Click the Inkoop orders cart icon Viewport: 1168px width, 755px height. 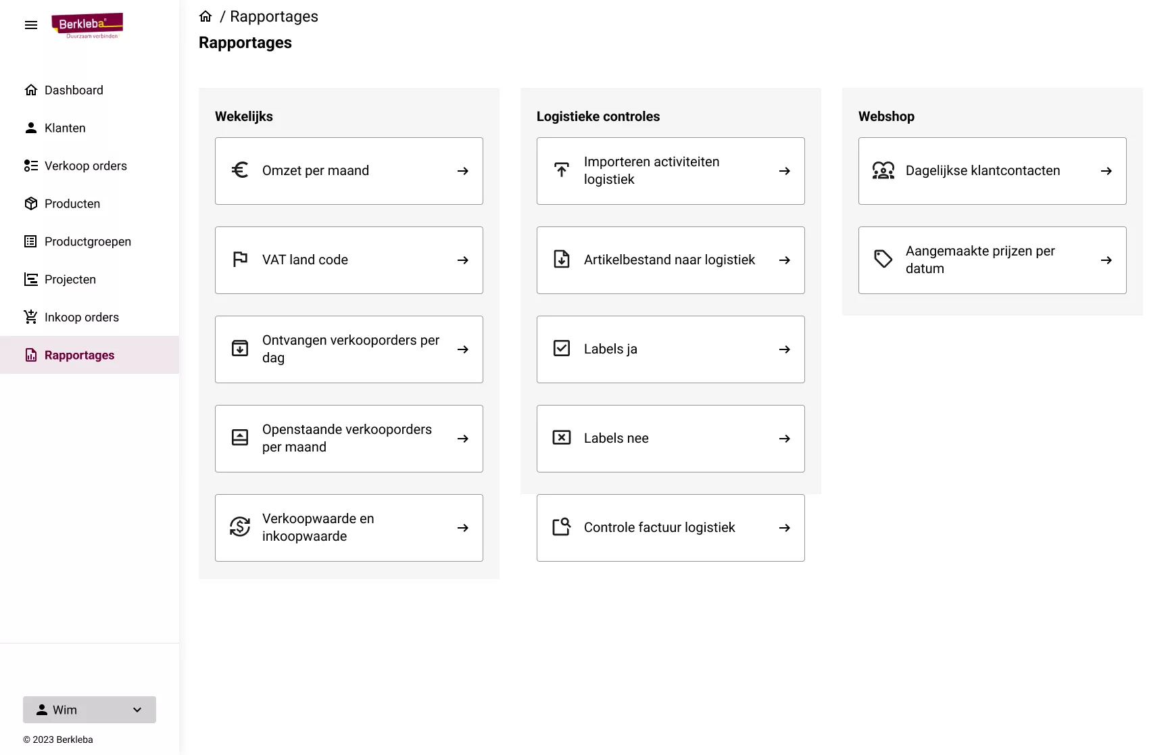(31, 317)
